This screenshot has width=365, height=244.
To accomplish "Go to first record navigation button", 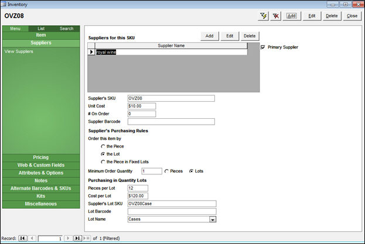I will click(23, 238).
